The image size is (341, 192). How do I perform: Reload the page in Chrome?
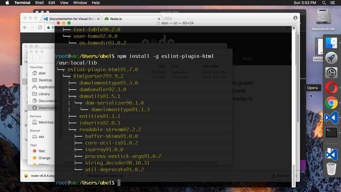click(40, 27)
